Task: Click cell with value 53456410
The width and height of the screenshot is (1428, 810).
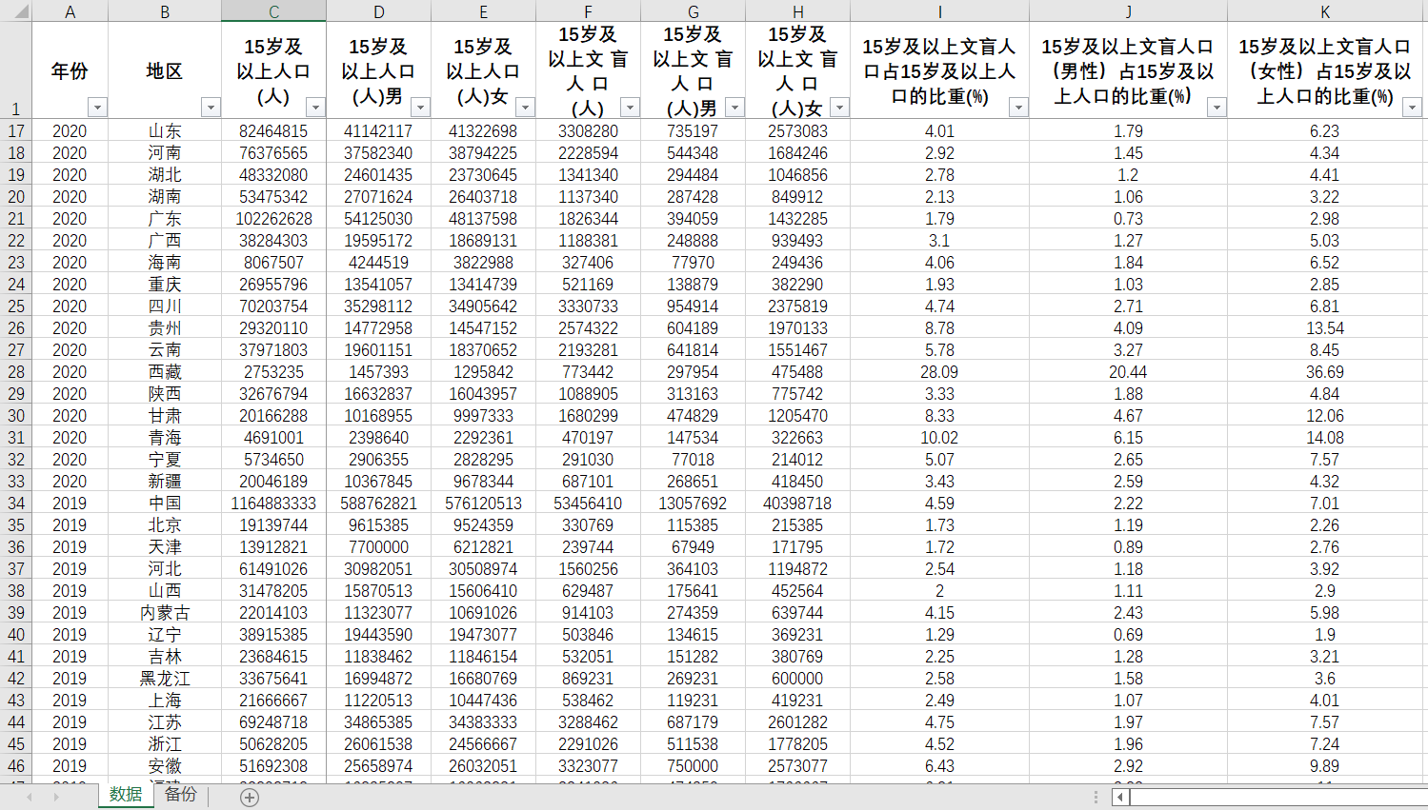Action: pos(589,504)
